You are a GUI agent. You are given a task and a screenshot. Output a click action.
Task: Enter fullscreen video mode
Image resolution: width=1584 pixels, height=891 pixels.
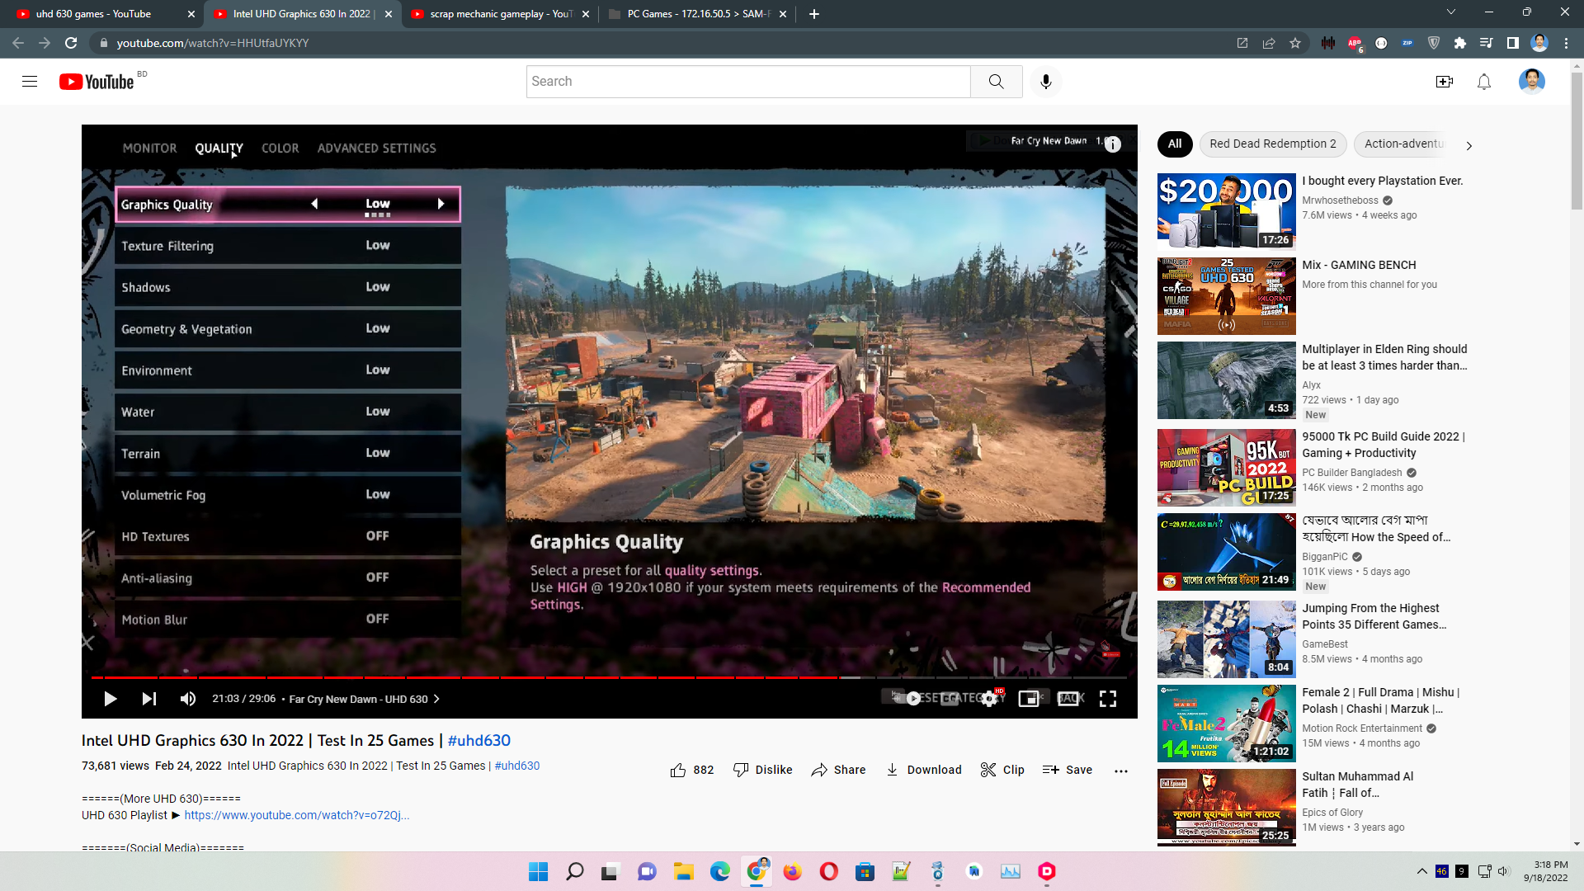coord(1108,699)
